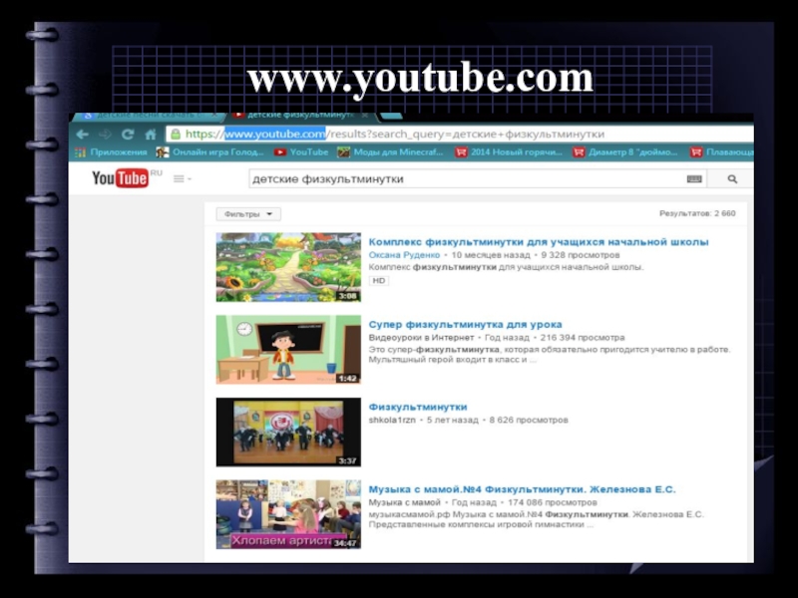Click the browser forward arrow
This screenshot has width=798, height=598.
pos(106,135)
